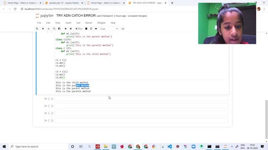
Task: Click the second empty input cell
Action: (x=142, y=106)
